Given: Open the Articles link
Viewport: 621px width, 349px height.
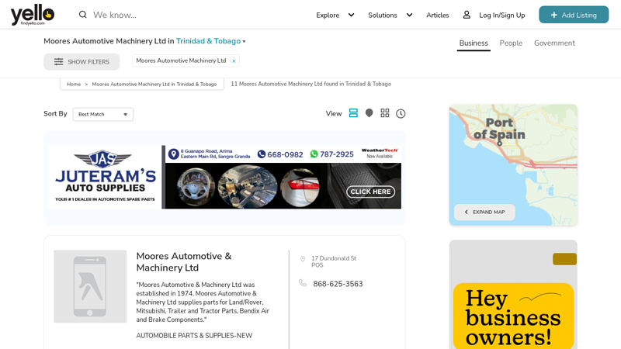Looking at the screenshot, I should [437, 15].
